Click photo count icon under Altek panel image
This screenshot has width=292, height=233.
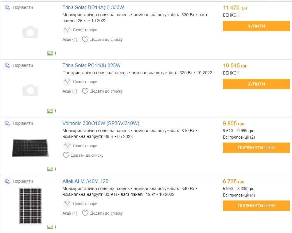coord(50,227)
